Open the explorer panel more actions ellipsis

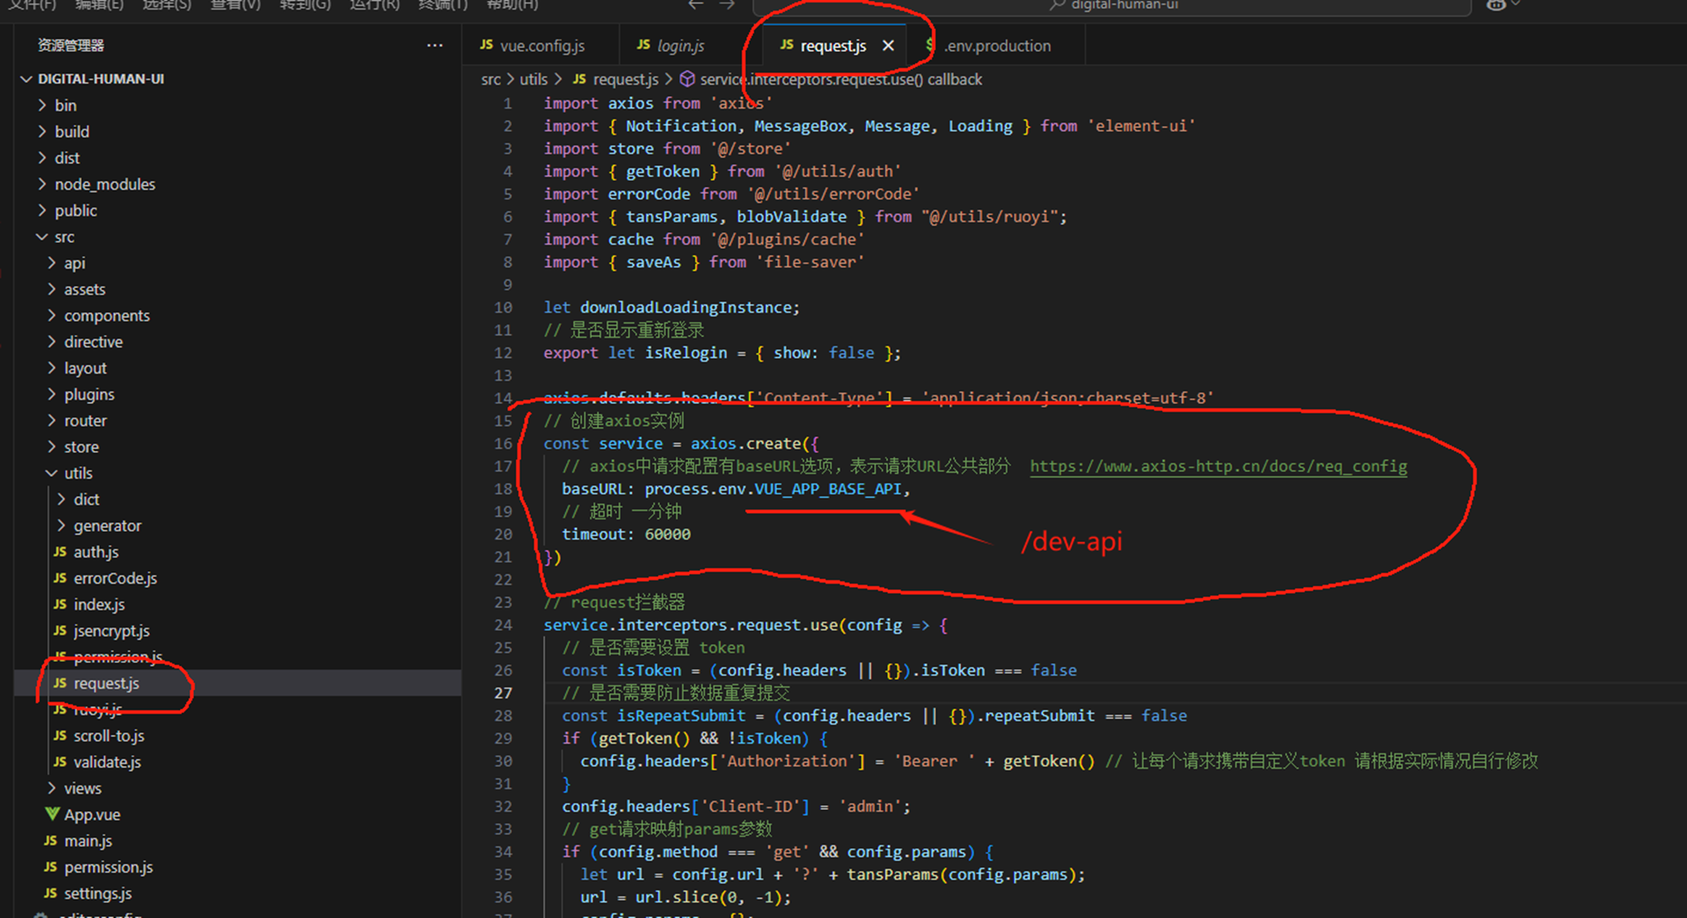click(434, 46)
